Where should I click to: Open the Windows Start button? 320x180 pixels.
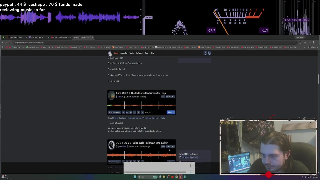tap(135, 177)
